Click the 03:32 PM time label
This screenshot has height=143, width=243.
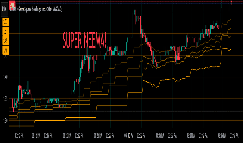[x=141, y=136]
